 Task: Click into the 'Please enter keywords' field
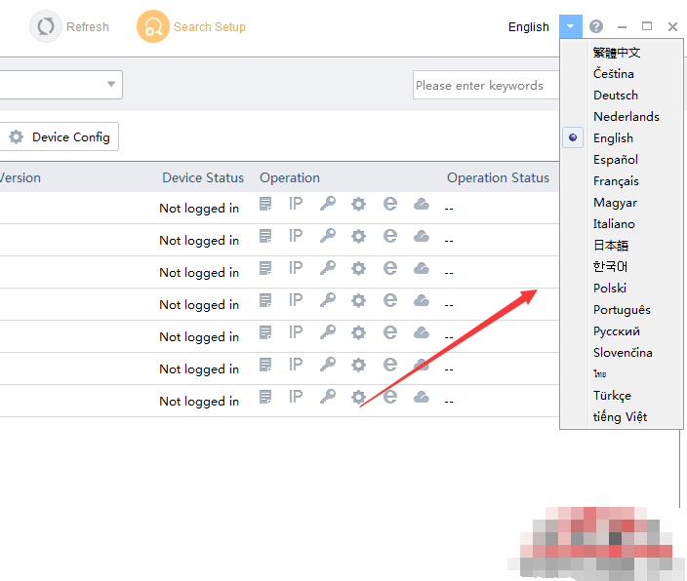coord(485,85)
